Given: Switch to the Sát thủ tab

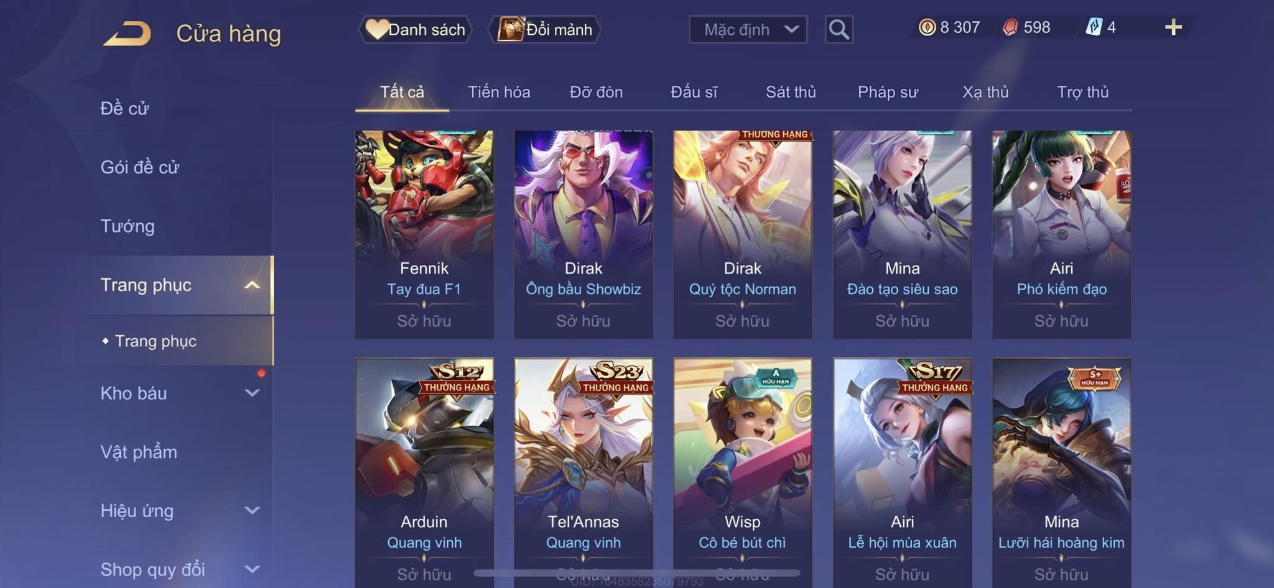Looking at the screenshot, I should [x=791, y=92].
